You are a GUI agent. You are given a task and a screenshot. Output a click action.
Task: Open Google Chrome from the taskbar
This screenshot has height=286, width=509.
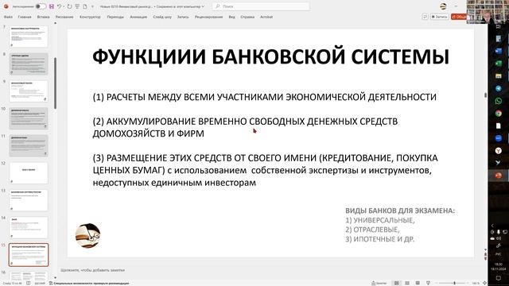point(499,113)
